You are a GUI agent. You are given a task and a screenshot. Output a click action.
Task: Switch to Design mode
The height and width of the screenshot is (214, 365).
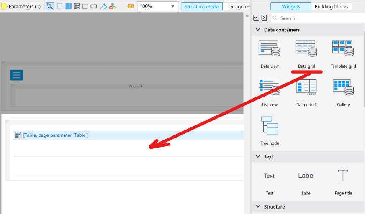click(238, 6)
